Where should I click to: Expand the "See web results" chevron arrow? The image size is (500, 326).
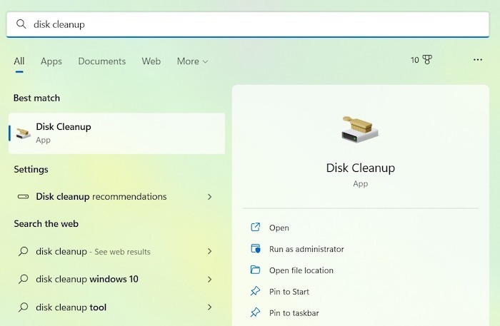click(x=209, y=252)
